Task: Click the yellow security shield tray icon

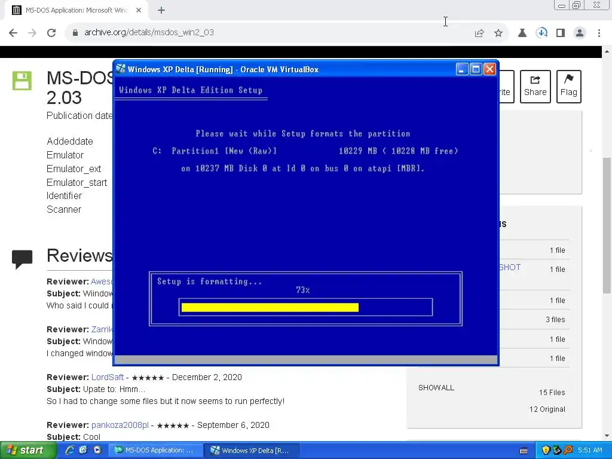Action: tap(546, 451)
